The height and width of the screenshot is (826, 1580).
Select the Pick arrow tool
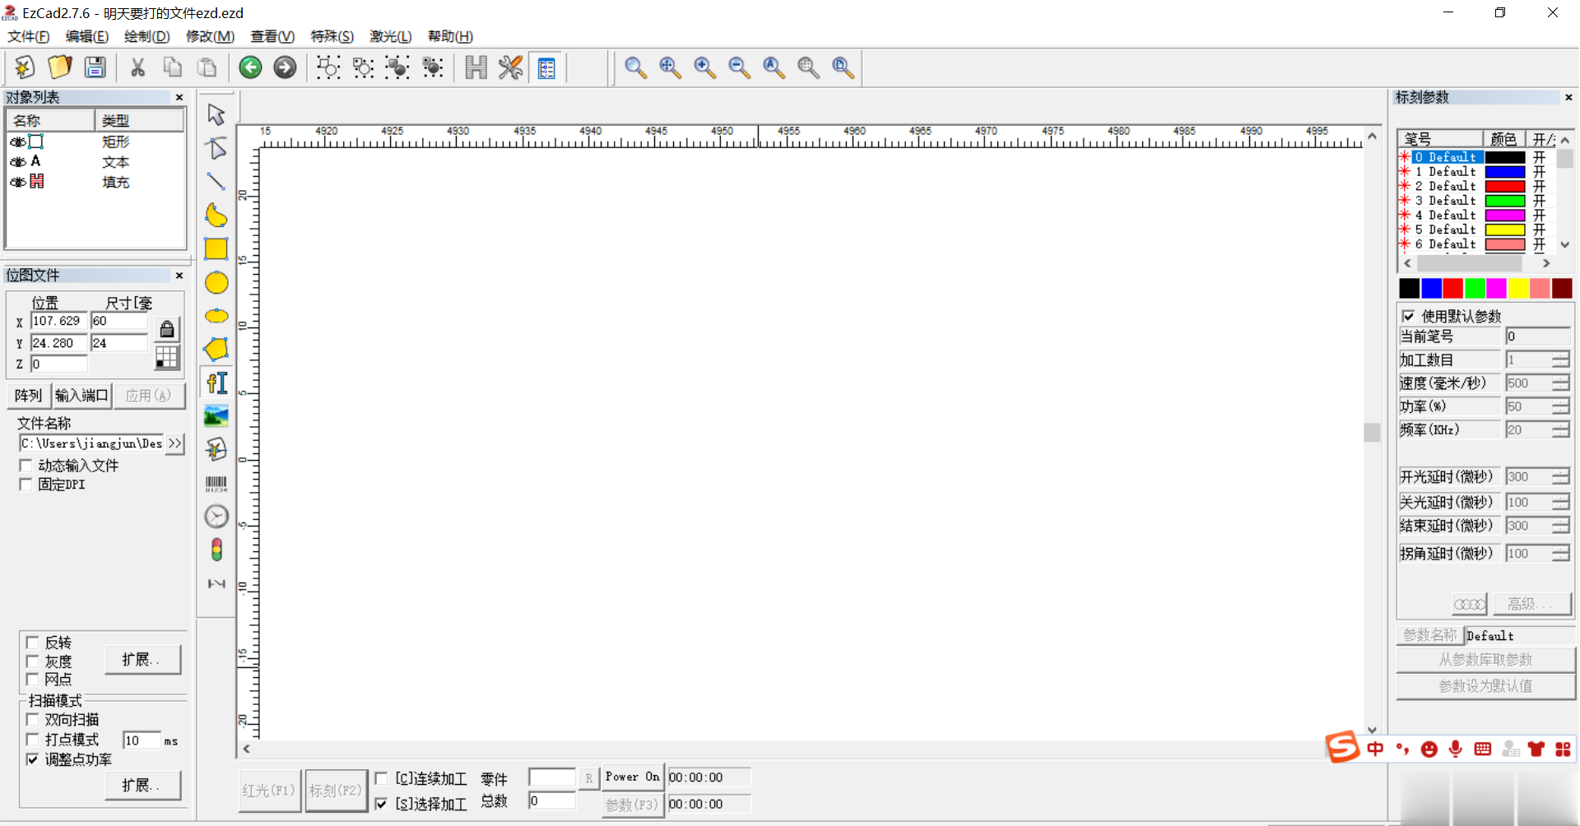point(216,114)
